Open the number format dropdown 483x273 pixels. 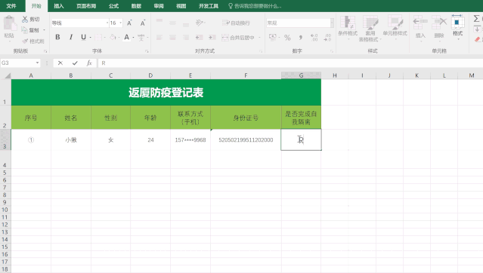pos(332,23)
